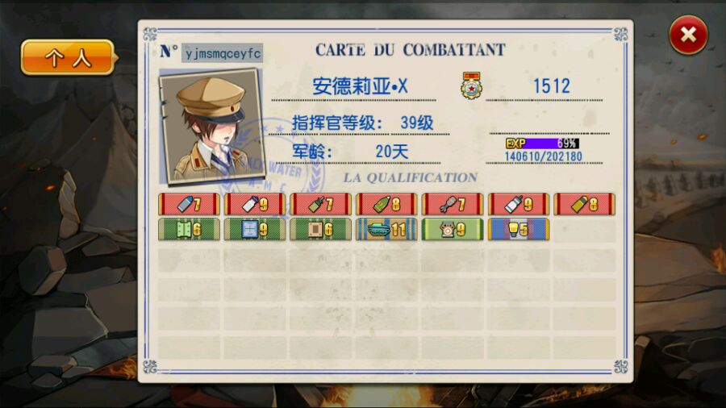Click the player name 安德莉亚•X
Image resolution: width=726 pixels, height=408 pixels.
click(360, 86)
